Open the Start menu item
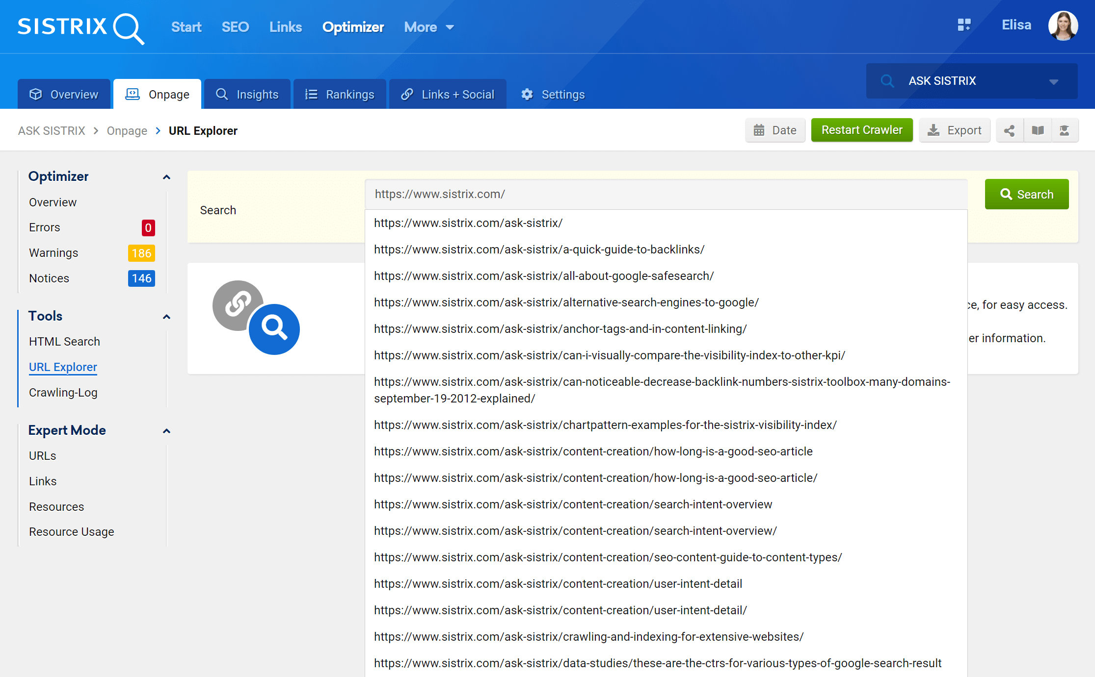The width and height of the screenshot is (1095, 677). [x=186, y=27]
